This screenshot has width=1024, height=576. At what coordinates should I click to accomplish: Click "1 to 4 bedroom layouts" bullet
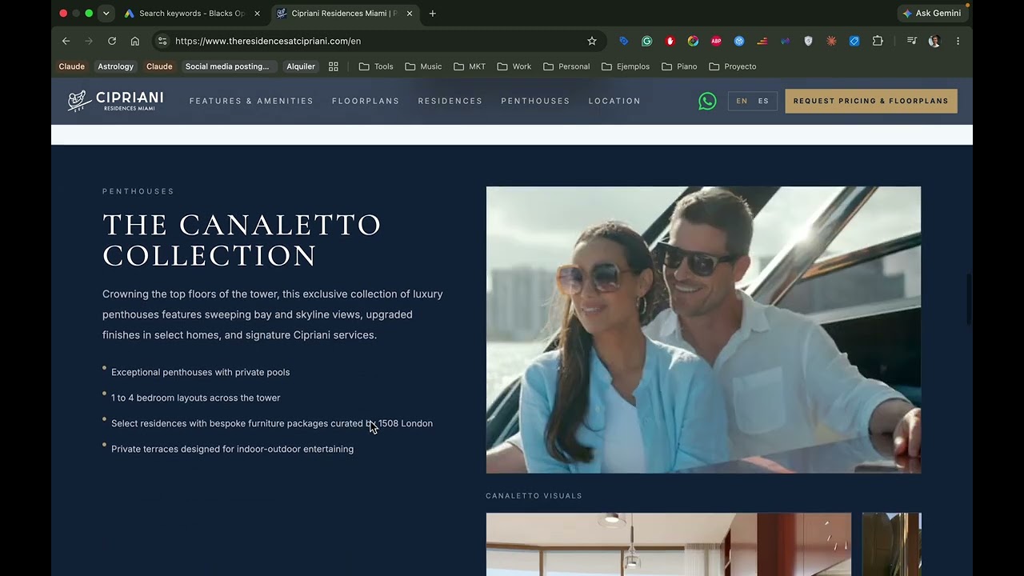tap(196, 398)
